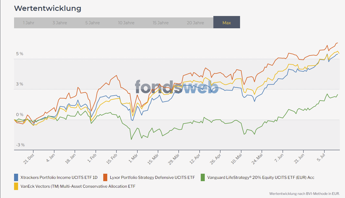345x198 pixels.
Task: Click the green Vanguard legend color square
Action: pos(203,177)
